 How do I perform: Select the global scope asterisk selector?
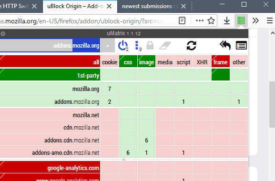click(108, 46)
